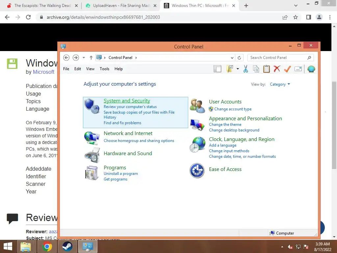337x253 pixels.
Task: Open User Accounts category
Action: pos(225,102)
